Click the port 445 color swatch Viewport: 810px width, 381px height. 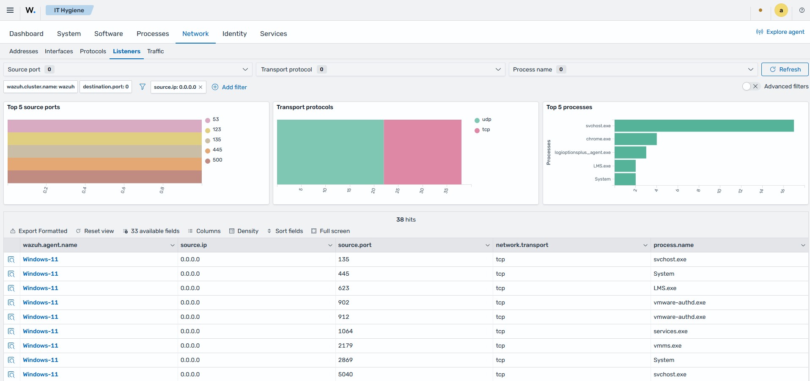tap(208, 151)
